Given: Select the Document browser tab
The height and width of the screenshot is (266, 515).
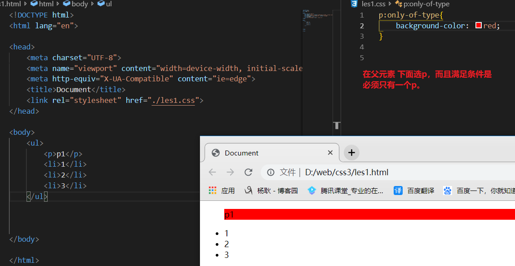Looking at the screenshot, I should [272, 153].
